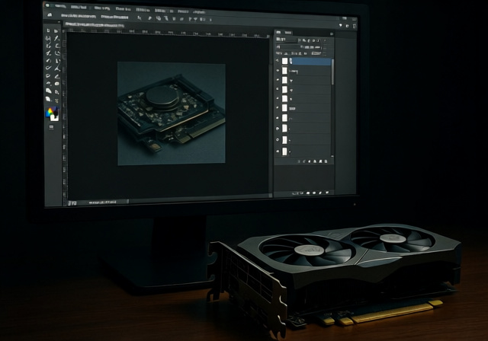Open the rainbow foreground color swatch
This screenshot has height=341, width=488.
50,112
